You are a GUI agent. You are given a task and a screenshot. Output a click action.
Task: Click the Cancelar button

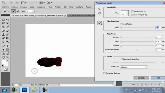pyautogui.click(x=141, y=78)
